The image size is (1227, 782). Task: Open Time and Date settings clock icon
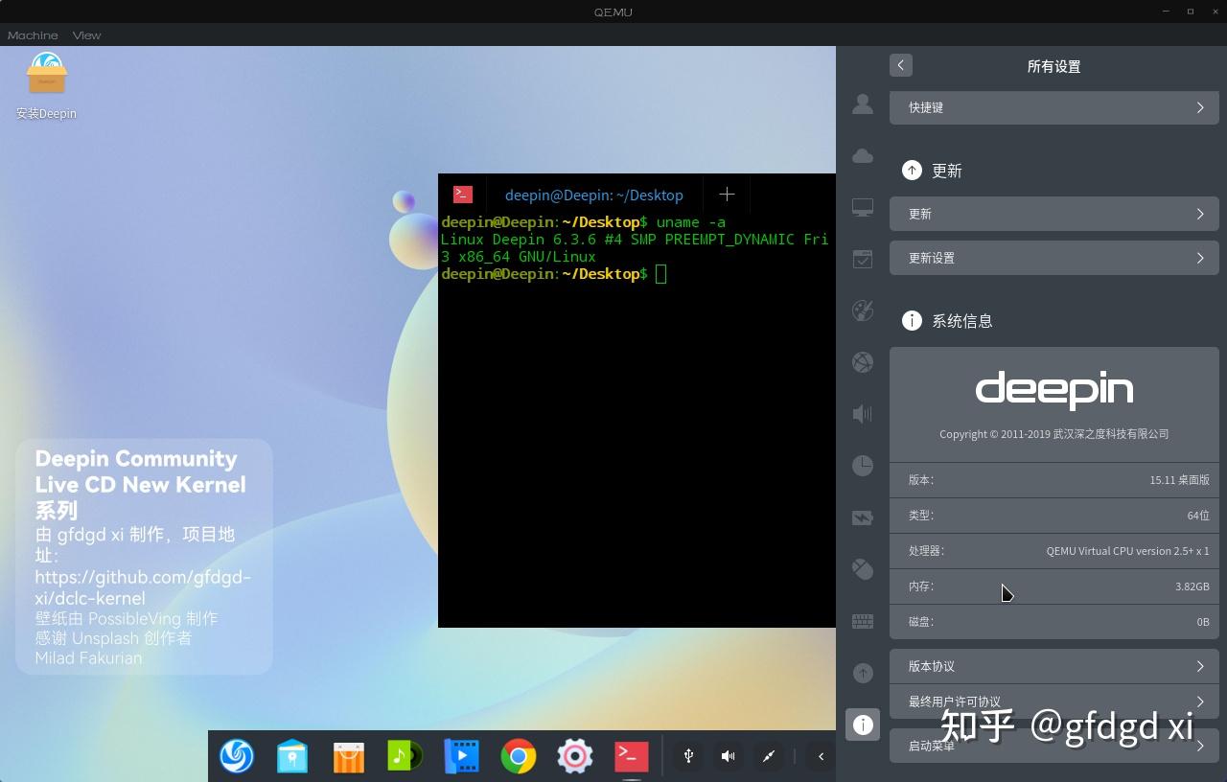click(x=862, y=466)
